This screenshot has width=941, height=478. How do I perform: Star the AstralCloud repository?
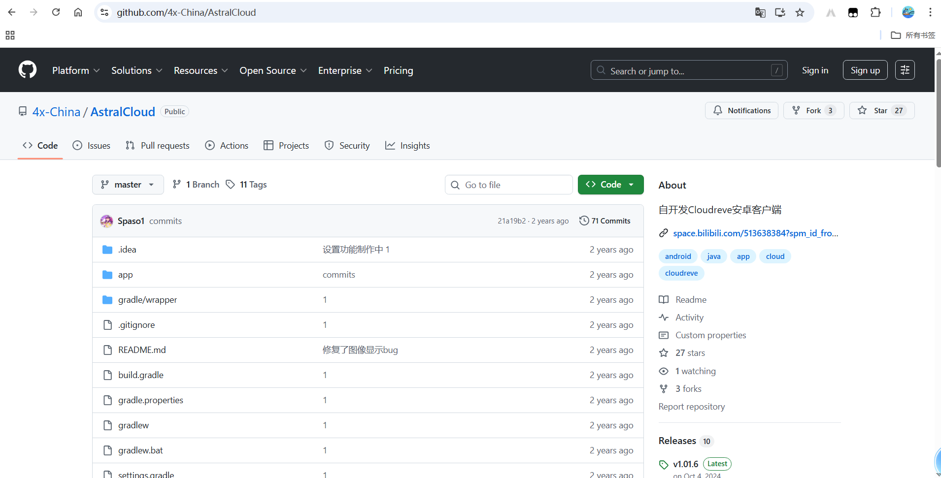pyautogui.click(x=882, y=110)
